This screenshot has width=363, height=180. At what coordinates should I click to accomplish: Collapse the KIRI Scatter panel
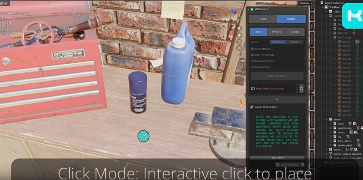click(249, 9)
